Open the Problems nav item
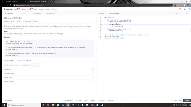191x107 pixels. 23,9
